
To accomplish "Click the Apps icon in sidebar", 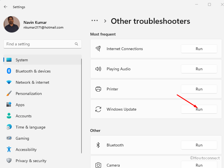I will click(9, 104).
